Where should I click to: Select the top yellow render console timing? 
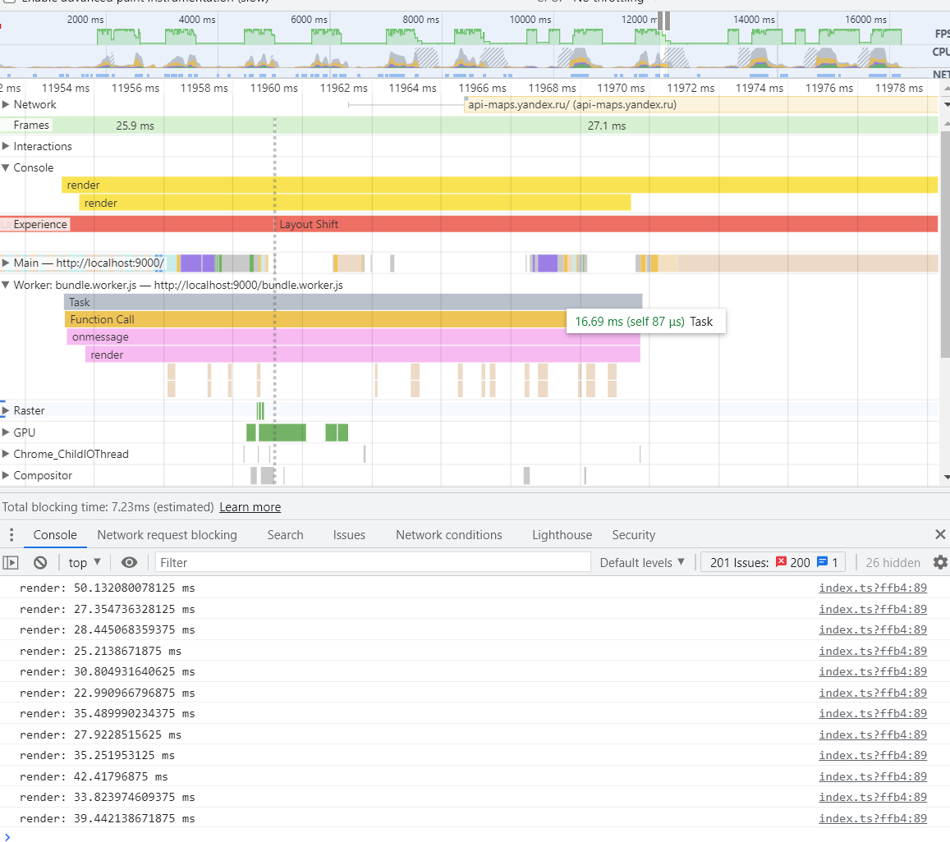500,185
